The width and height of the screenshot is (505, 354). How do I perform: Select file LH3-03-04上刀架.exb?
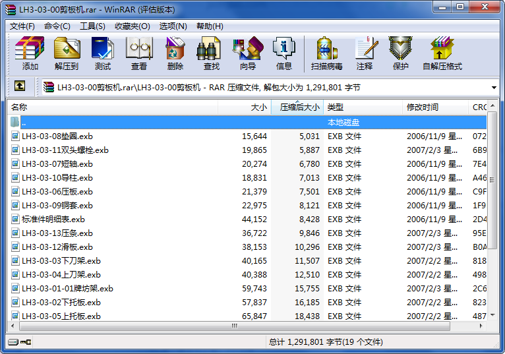click(61, 274)
